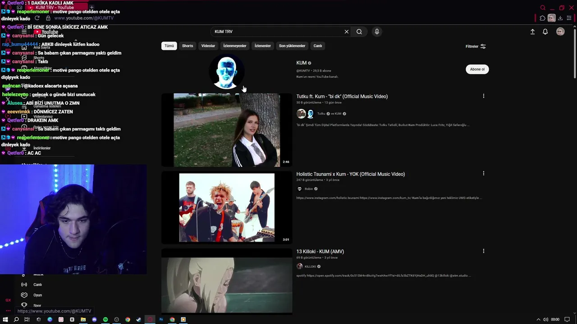Open the browser downloads icon
This screenshot has height=324, width=577.
(x=560, y=18)
